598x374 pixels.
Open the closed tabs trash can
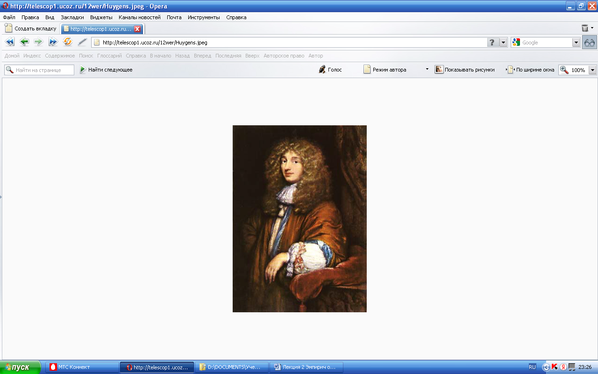[584, 28]
